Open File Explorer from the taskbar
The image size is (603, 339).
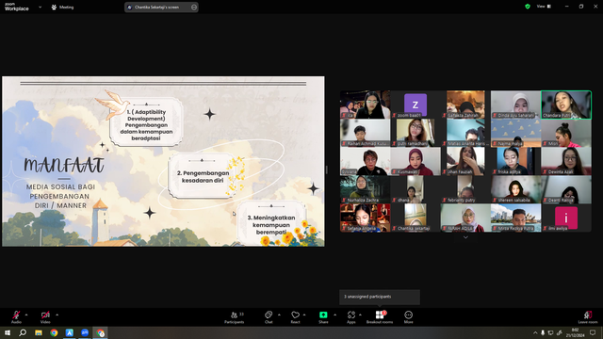(x=39, y=332)
